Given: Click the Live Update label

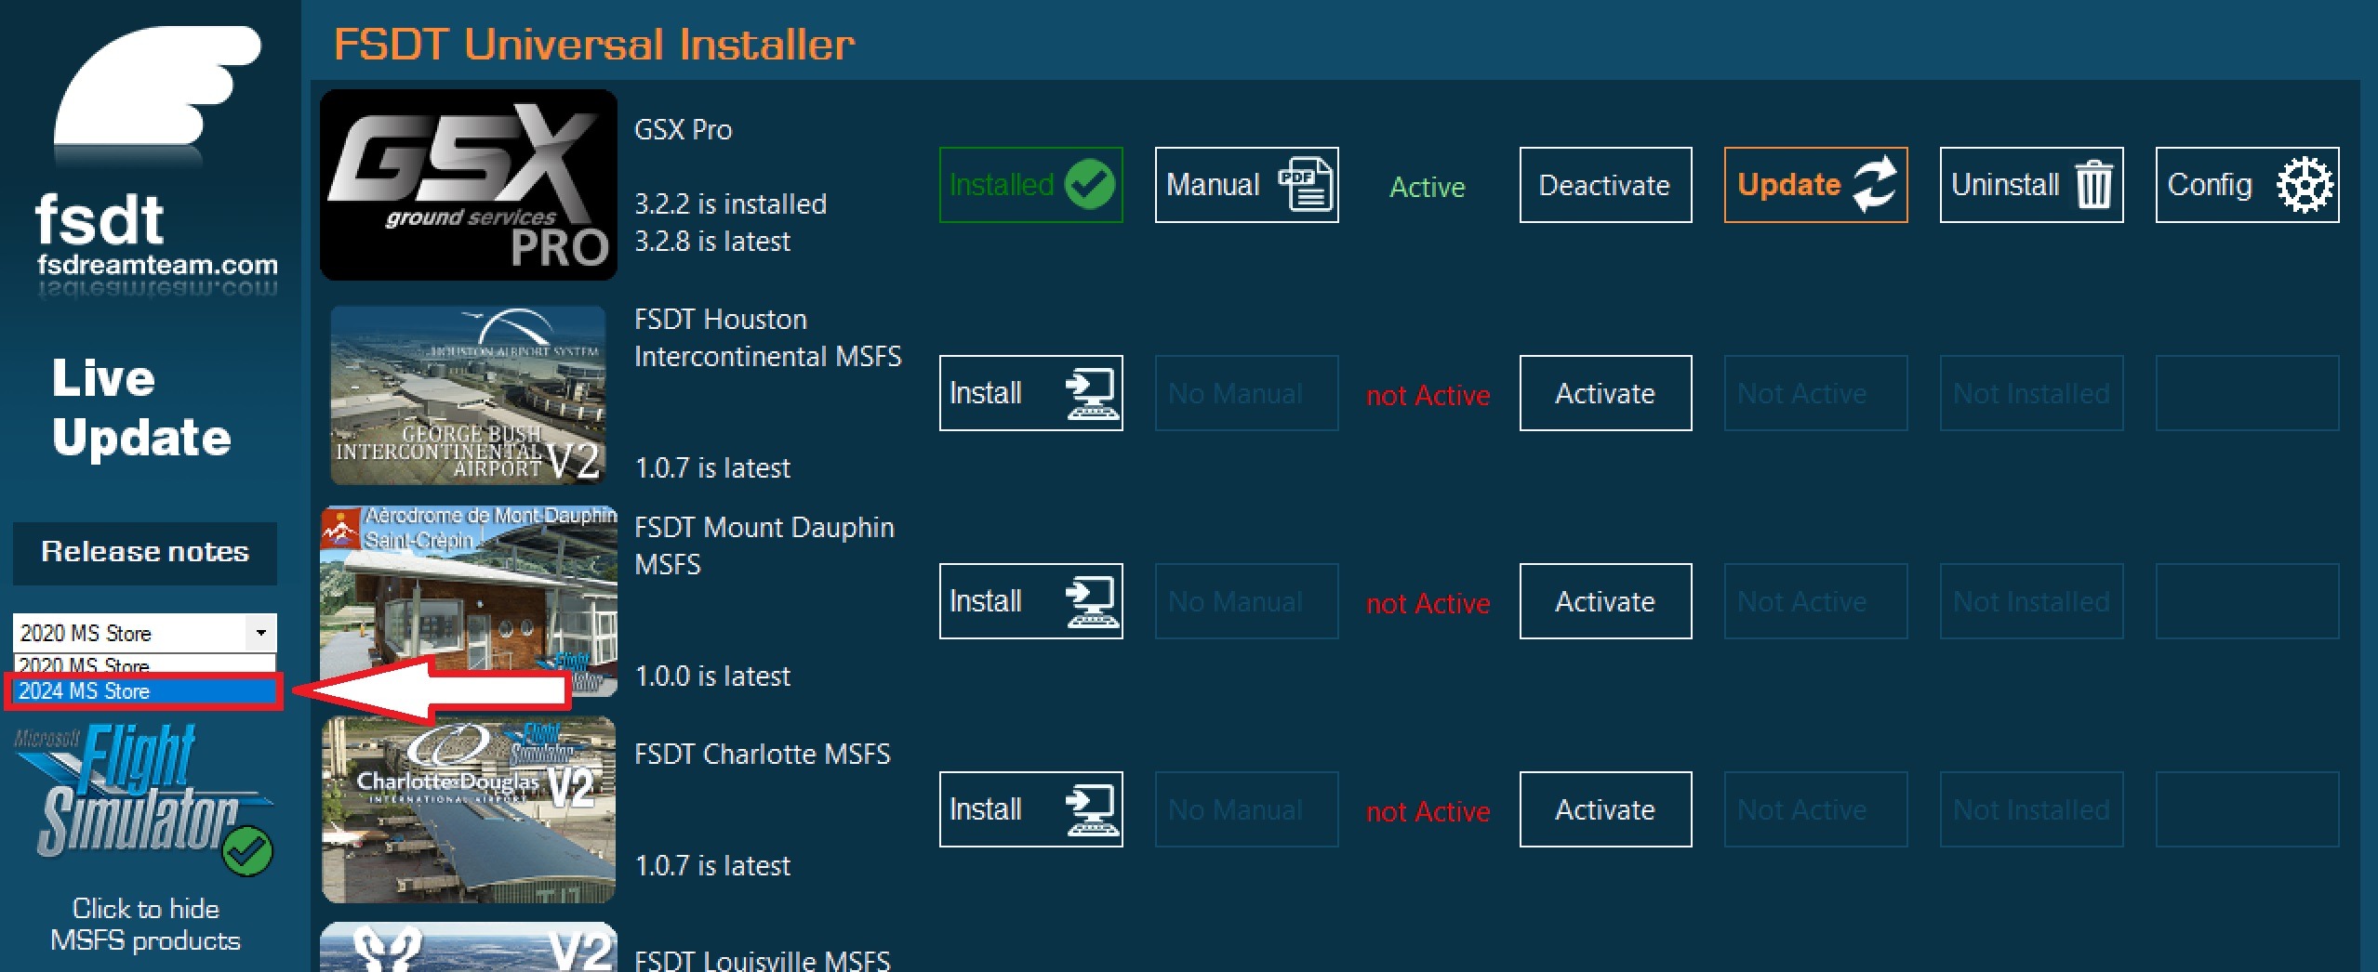Looking at the screenshot, I should (140, 407).
